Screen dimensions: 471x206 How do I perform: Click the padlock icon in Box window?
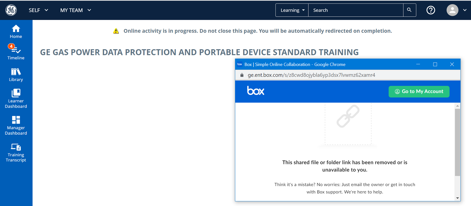pyautogui.click(x=242, y=75)
